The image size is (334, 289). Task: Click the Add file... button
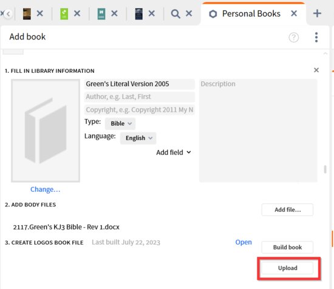pos(287,210)
